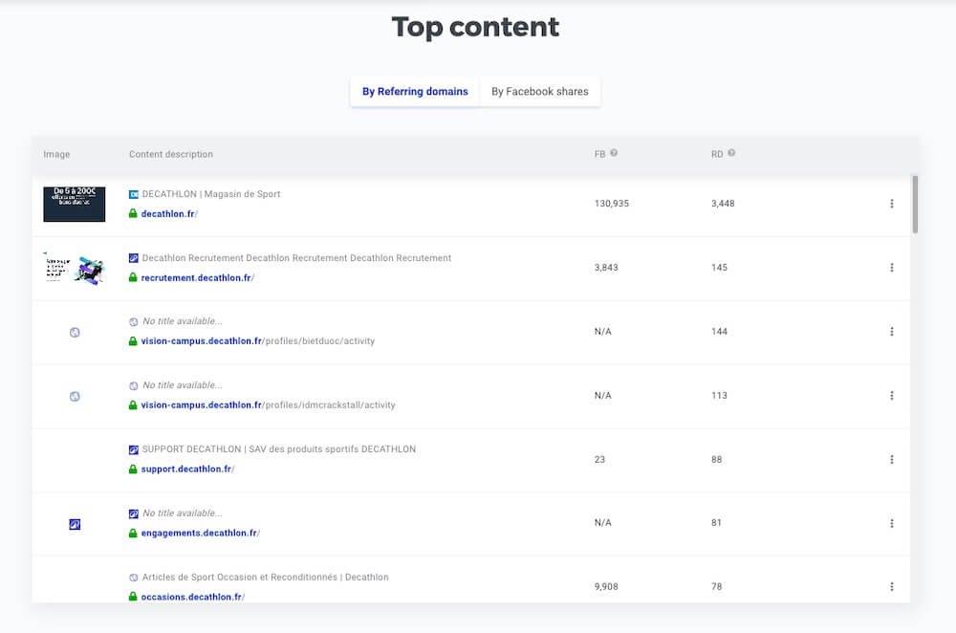Click placeholder image icon in bietduoc row
The width and height of the screenshot is (956, 633).
tap(75, 333)
